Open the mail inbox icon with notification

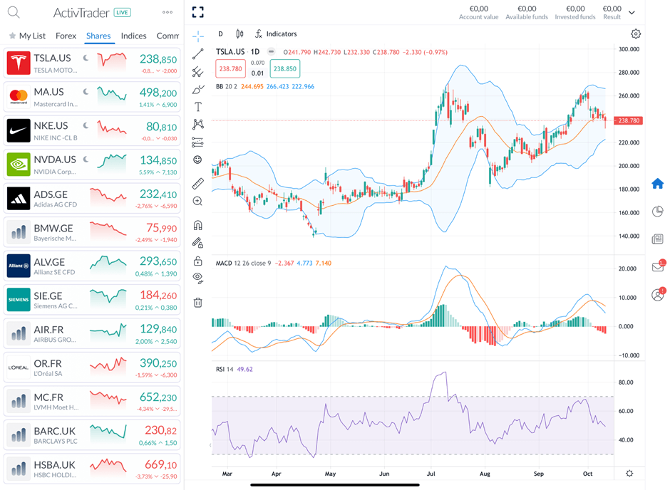(658, 266)
